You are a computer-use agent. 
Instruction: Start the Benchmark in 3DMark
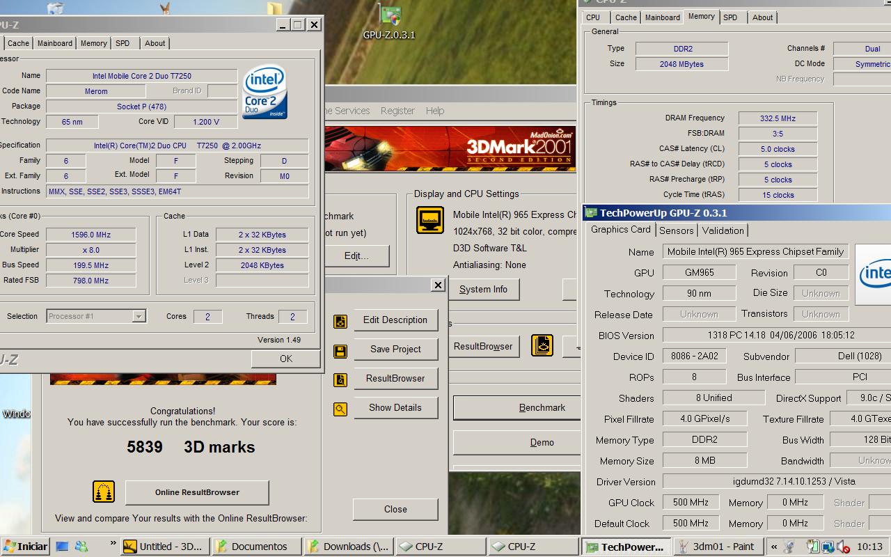517,408
